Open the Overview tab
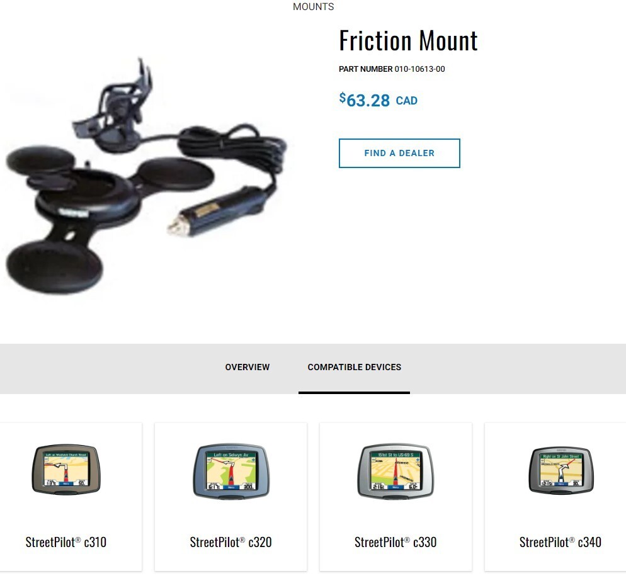626x576 pixels. click(247, 367)
